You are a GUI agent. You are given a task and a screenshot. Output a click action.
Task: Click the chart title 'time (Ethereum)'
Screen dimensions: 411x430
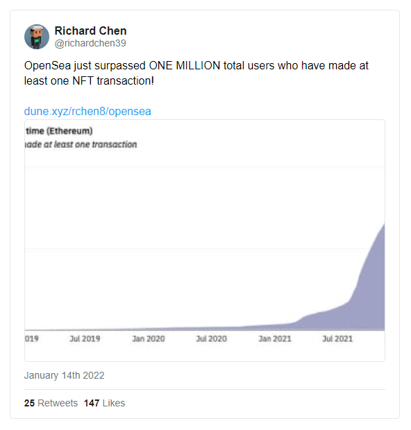(x=59, y=131)
